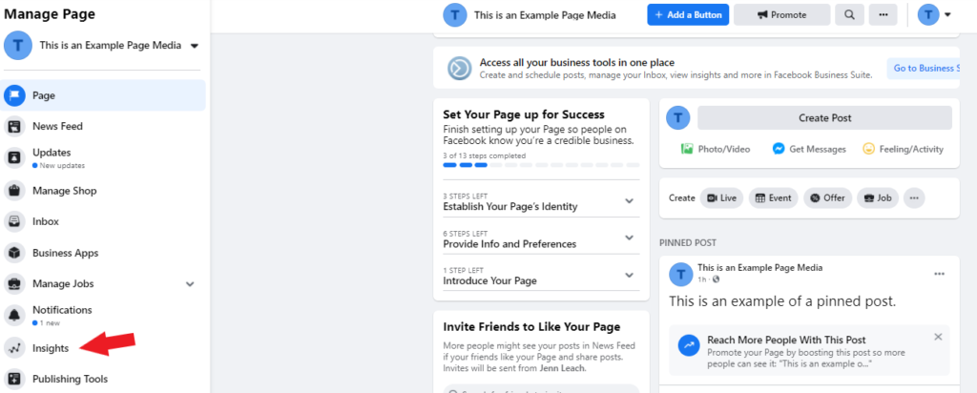
Task: Click the 'Invite Friends to Like Your Page' heading
Action: [531, 327]
